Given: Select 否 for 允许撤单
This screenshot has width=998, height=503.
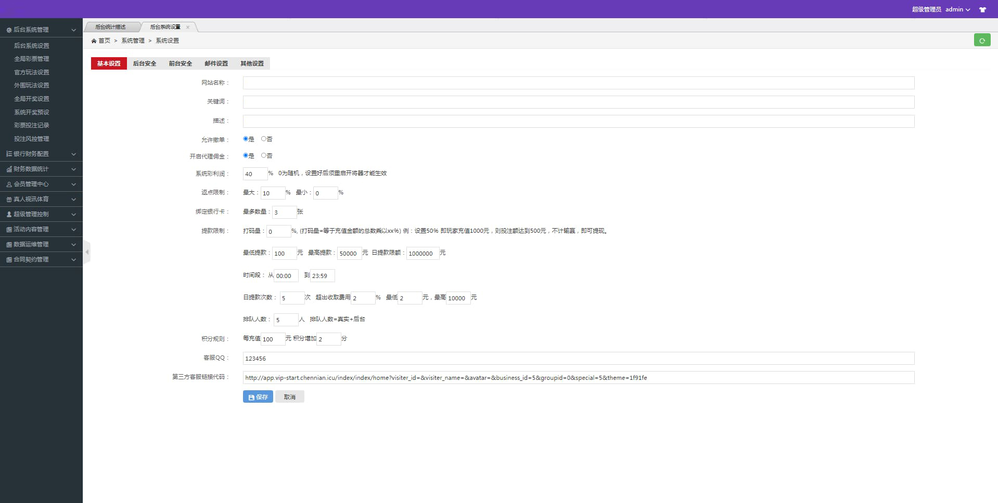Looking at the screenshot, I should (264, 139).
